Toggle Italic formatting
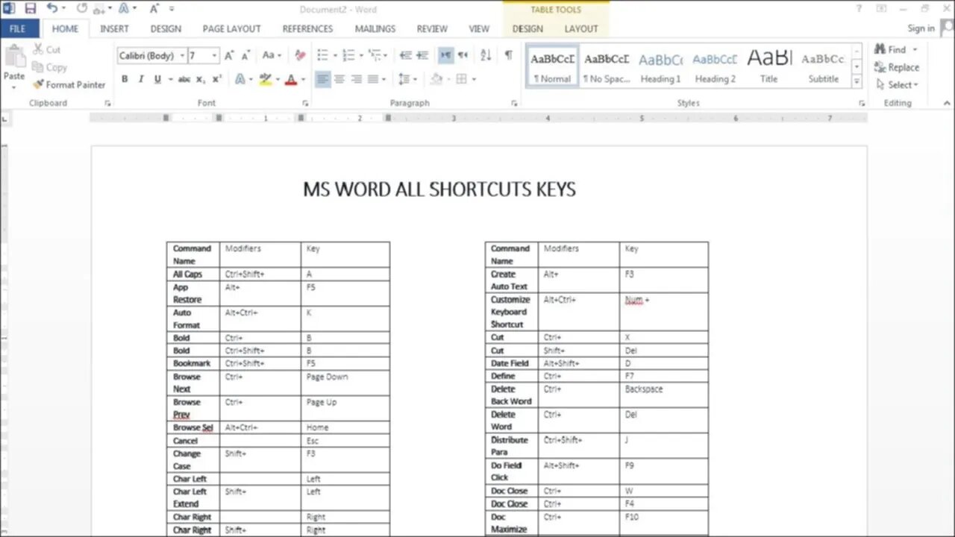This screenshot has width=955, height=537. pyautogui.click(x=141, y=79)
